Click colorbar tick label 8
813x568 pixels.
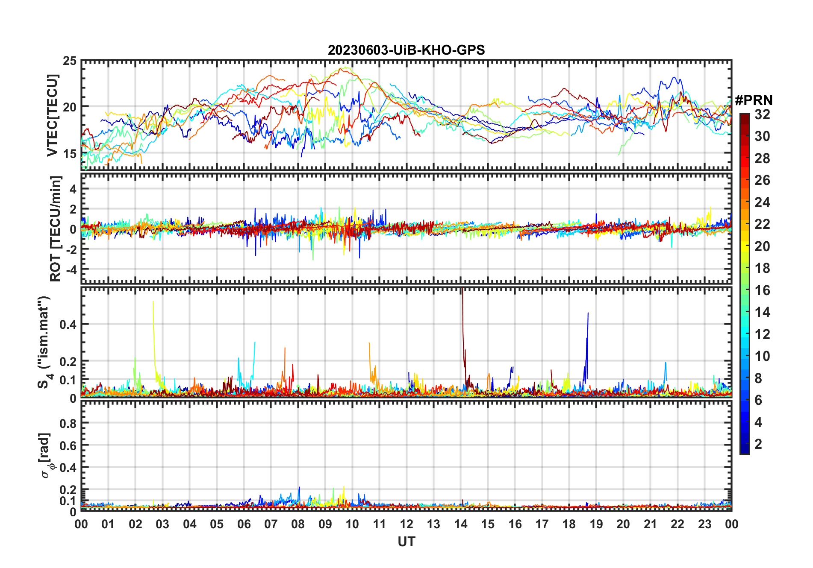tap(758, 378)
